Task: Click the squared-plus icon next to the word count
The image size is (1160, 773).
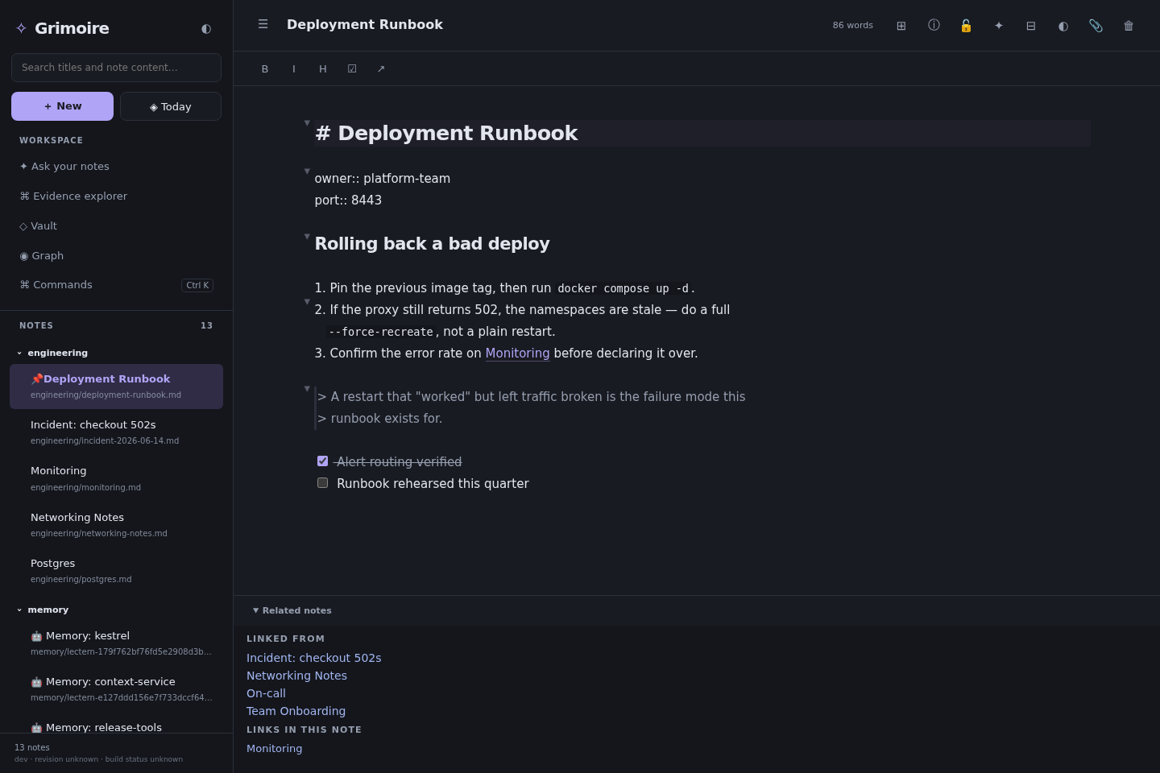Action: [901, 26]
